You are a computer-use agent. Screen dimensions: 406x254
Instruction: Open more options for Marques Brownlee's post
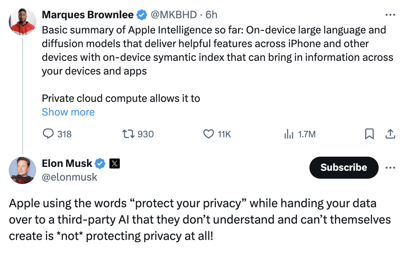tap(390, 15)
